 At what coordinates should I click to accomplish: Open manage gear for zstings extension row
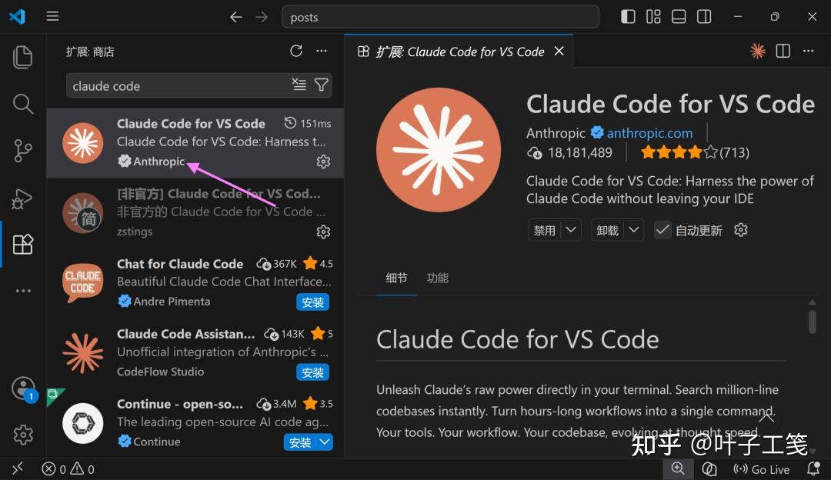click(x=323, y=232)
